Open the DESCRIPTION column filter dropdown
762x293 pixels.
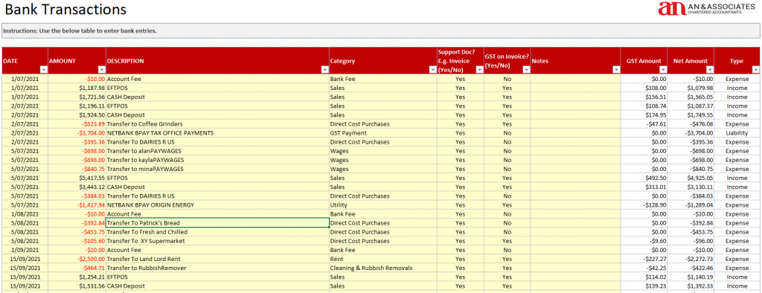pos(324,70)
